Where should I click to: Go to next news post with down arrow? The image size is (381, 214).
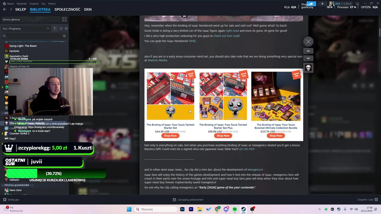(308, 58)
